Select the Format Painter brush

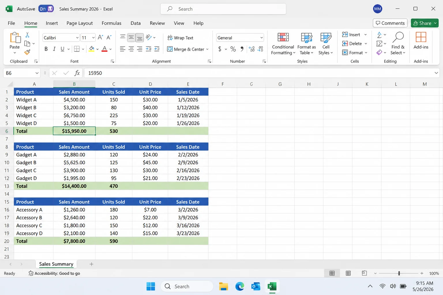(x=27, y=52)
